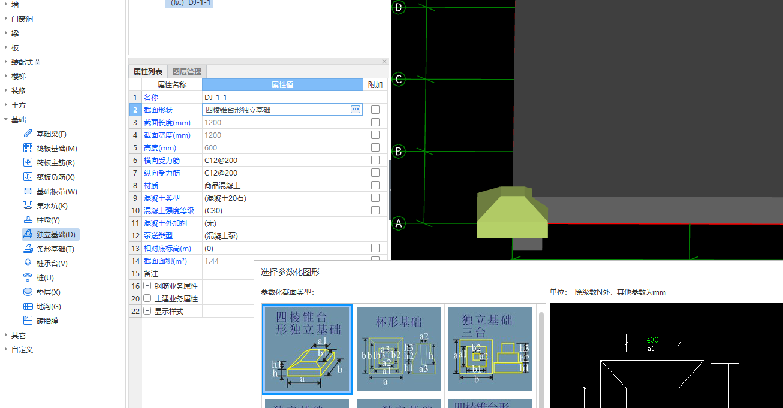Toggle 附加 checkbox for 截面宽度 row

click(375, 135)
